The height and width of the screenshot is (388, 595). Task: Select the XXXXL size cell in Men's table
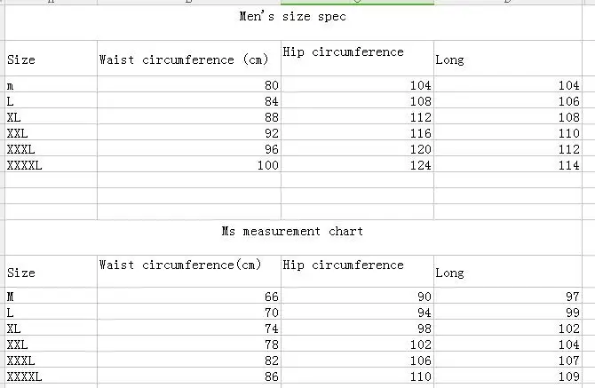51,164
